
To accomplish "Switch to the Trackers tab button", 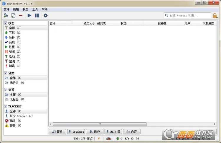I will click(x=76, y=132).
